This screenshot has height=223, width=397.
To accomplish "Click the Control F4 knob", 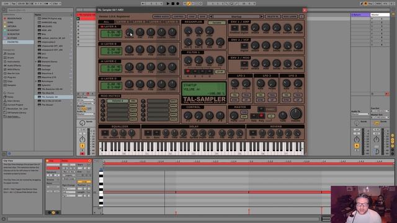I will tap(220, 116).
